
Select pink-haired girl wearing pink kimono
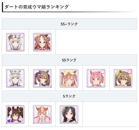(42, 114)
